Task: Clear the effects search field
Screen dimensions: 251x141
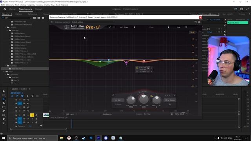Action: pyautogui.click(x=31, y=18)
